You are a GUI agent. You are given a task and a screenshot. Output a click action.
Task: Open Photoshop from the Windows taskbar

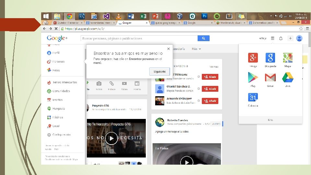204,16
